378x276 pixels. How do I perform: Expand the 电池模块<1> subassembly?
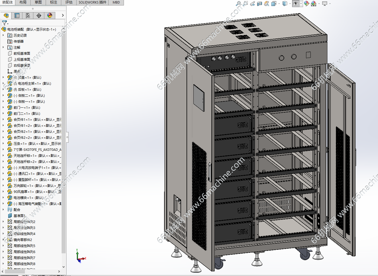coord(3,198)
